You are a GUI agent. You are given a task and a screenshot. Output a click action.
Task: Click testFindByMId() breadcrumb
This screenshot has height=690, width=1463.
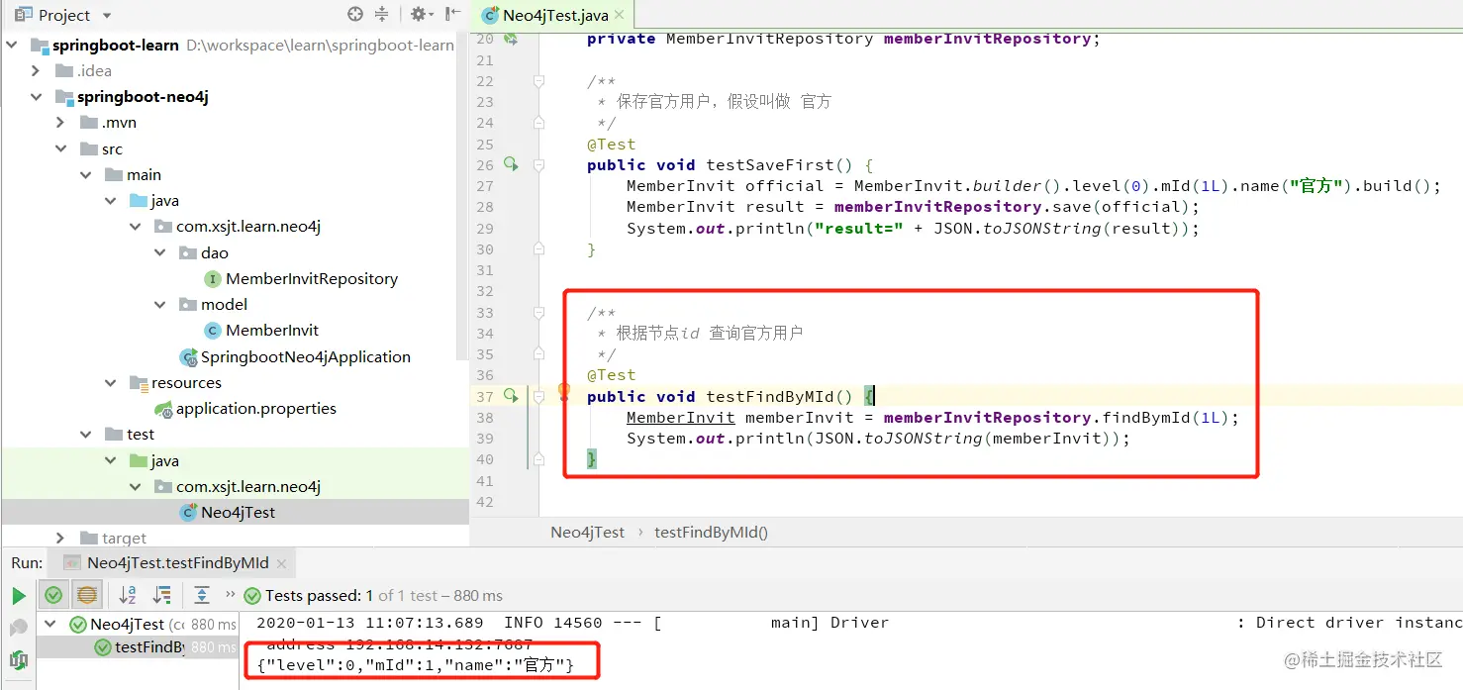pyautogui.click(x=711, y=532)
